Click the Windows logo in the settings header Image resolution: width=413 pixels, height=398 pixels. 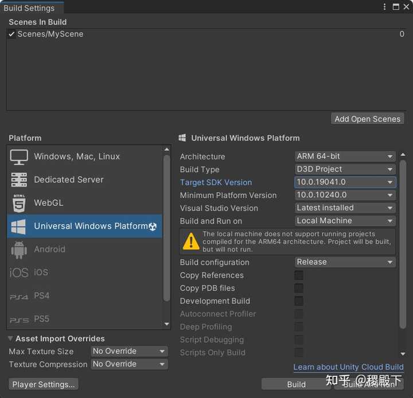pos(182,138)
